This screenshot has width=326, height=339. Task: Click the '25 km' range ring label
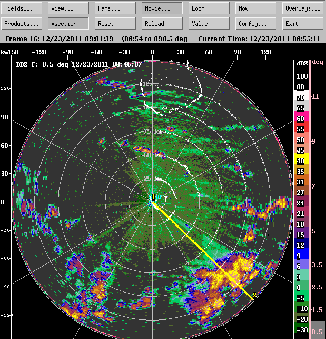[153, 178]
